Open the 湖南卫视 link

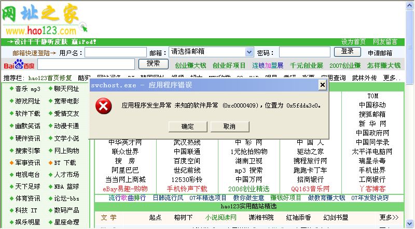click(x=249, y=161)
